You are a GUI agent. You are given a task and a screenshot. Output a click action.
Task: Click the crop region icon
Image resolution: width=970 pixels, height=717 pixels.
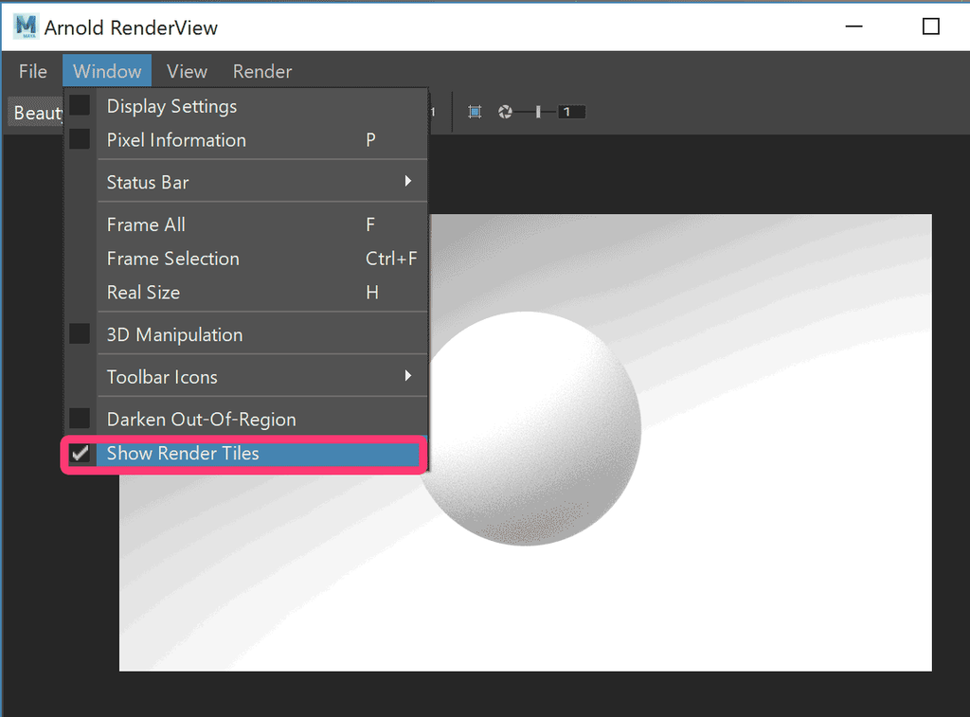(475, 112)
